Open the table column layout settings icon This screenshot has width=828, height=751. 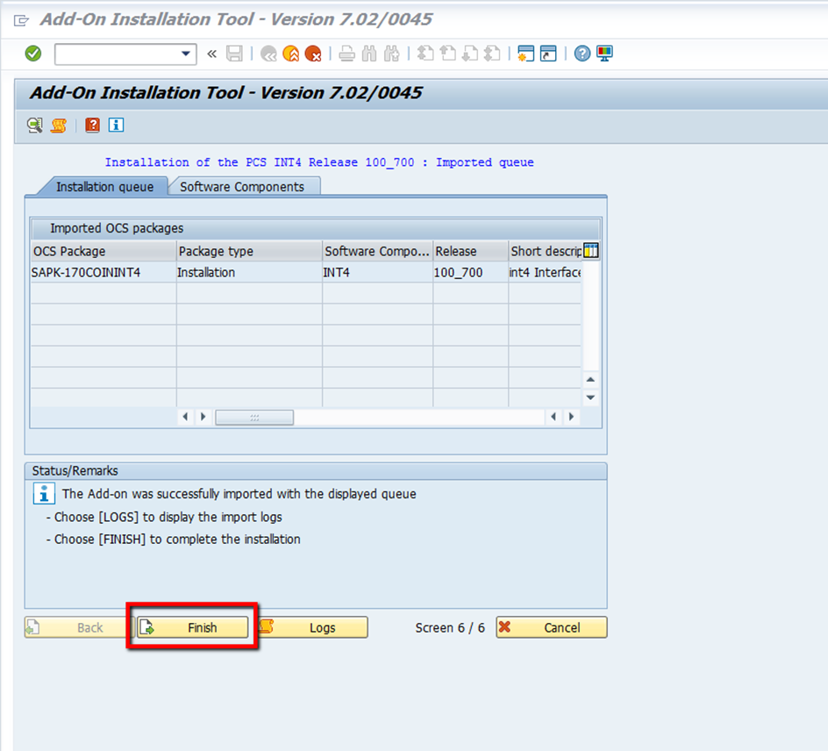point(590,251)
